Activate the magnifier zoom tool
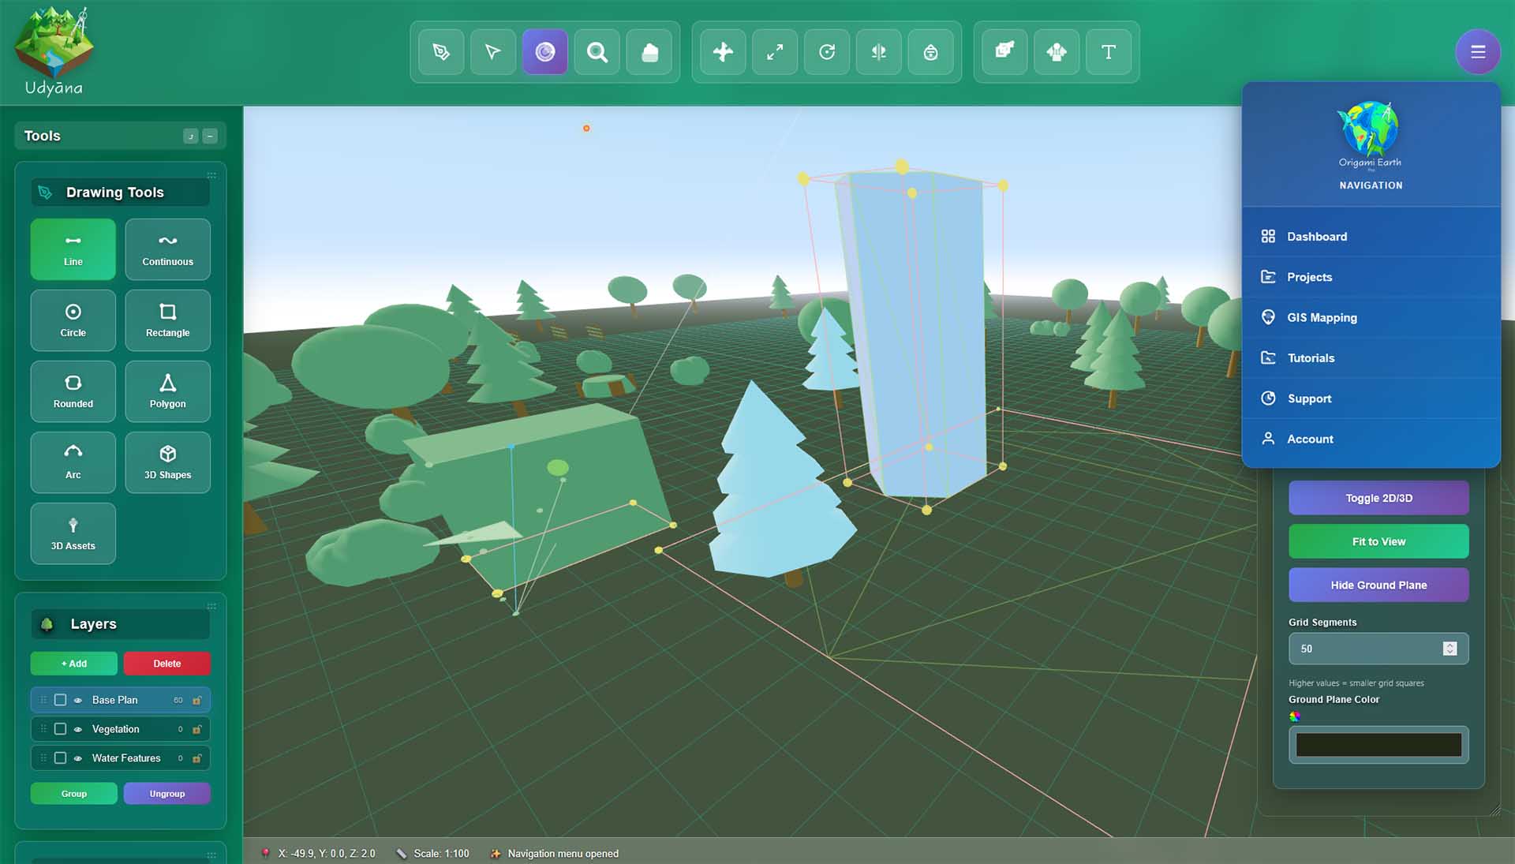The image size is (1515, 864). [597, 52]
